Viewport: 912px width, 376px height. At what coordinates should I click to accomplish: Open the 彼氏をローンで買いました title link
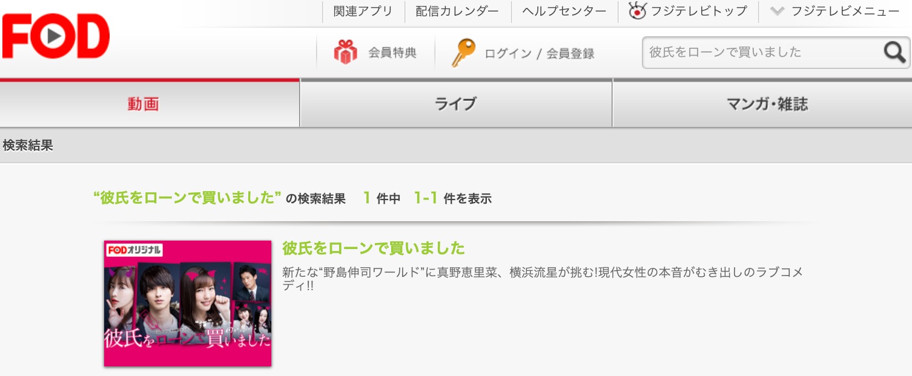374,248
